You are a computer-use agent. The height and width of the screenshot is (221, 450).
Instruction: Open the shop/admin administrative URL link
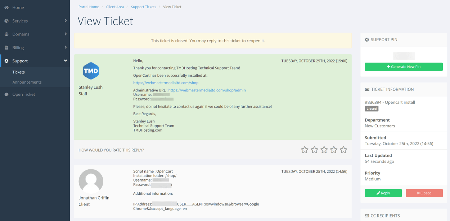coord(207,90)
